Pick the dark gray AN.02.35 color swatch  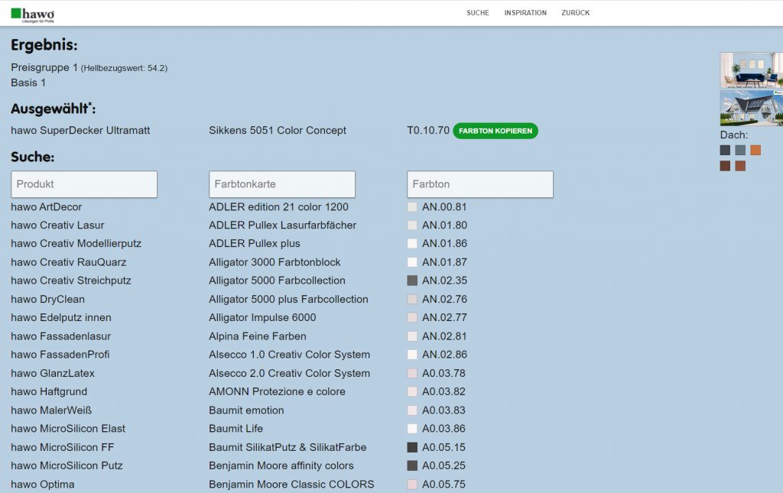(412, 281)
